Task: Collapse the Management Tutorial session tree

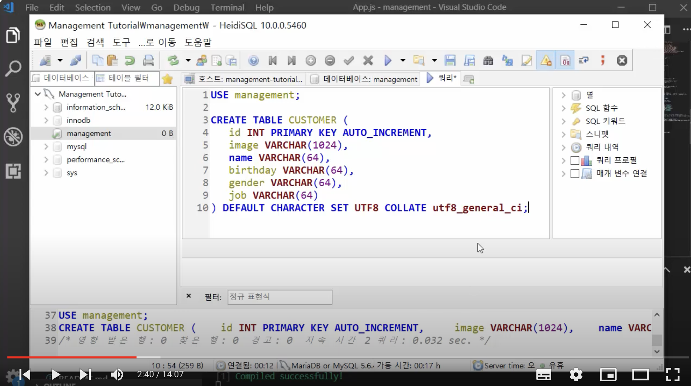Action: (38, 94)
